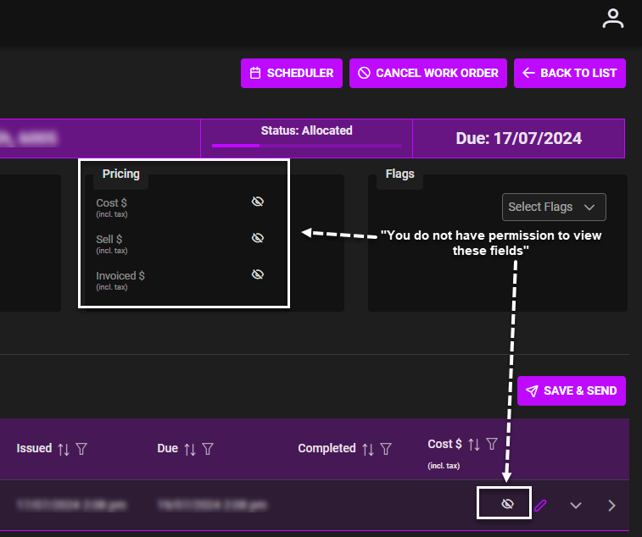
Task: Sort by Completed column arrows
Action: (x=368, y=449)
